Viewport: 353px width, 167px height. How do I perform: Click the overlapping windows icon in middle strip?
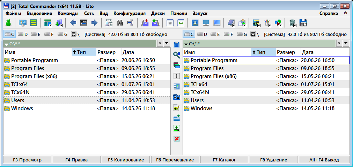[177, 65]
